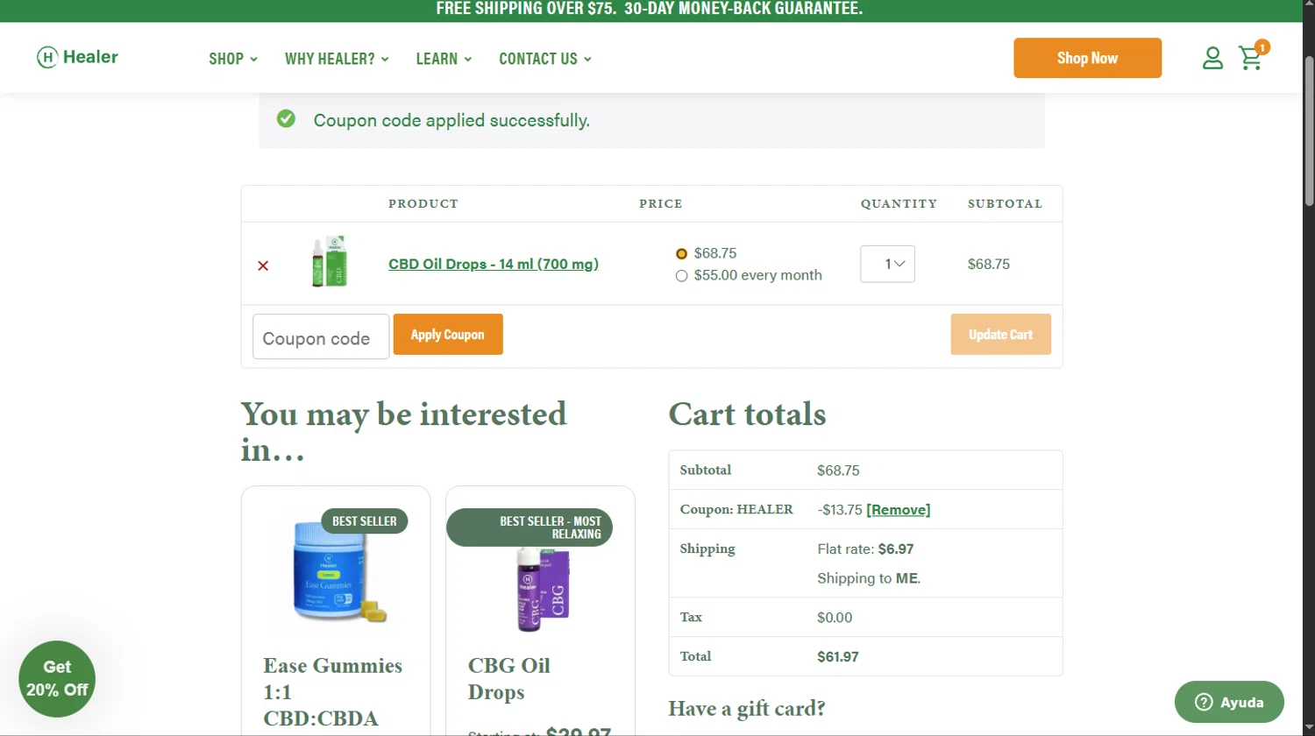Open the user account icon
Image resolution: width=1315 pixels, height=736 pixels.
click(1212, 58)
